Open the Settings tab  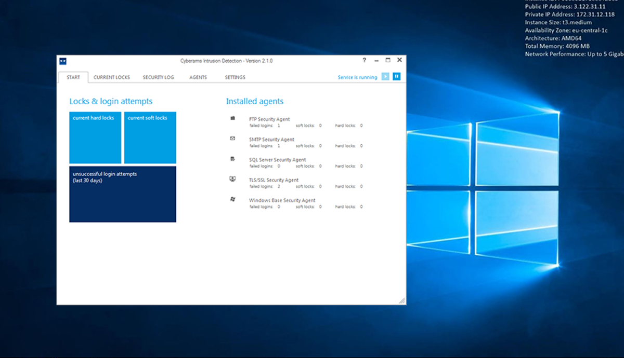click(x=235, y=77)
